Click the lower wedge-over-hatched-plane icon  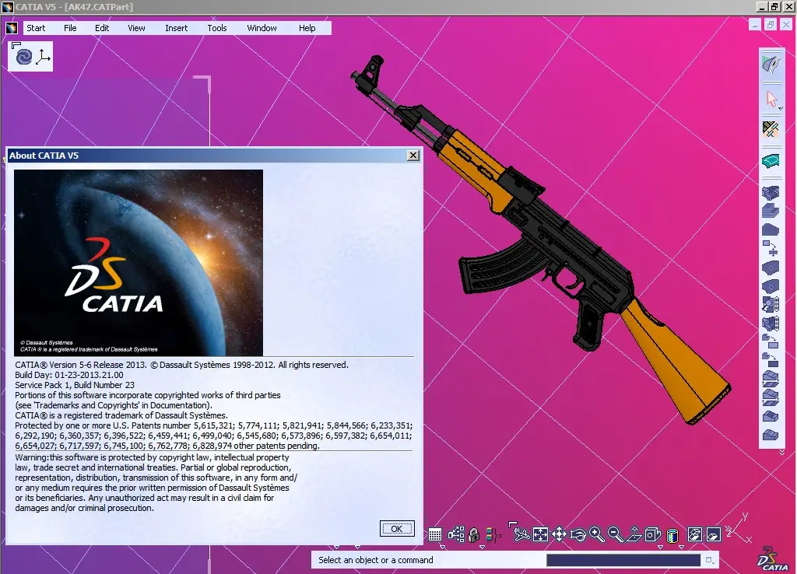[771, 397]
